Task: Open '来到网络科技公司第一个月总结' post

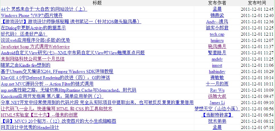Action: pyautogui.click(x=33, y=59)
